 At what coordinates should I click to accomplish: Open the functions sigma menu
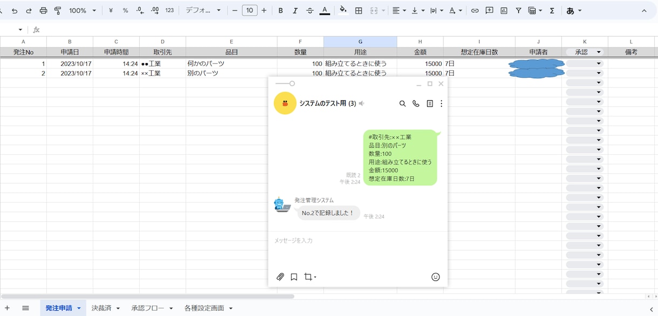coord(552,11)
